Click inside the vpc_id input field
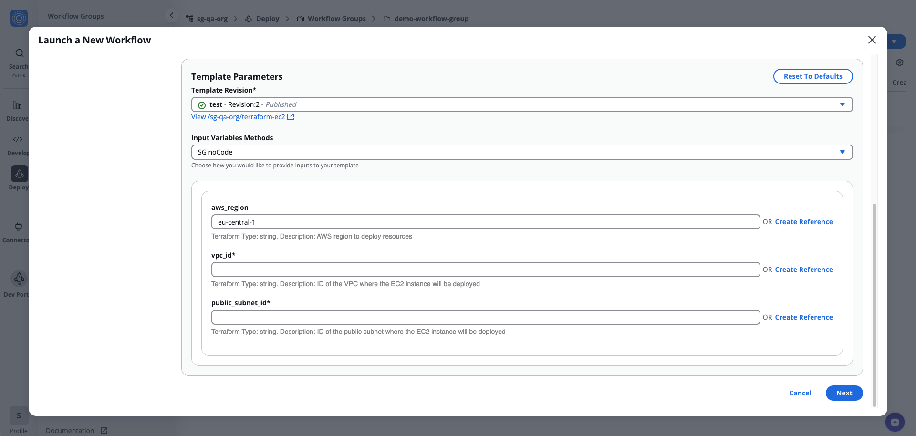Viewport: 916px width, 436px height. pos(485,269)
